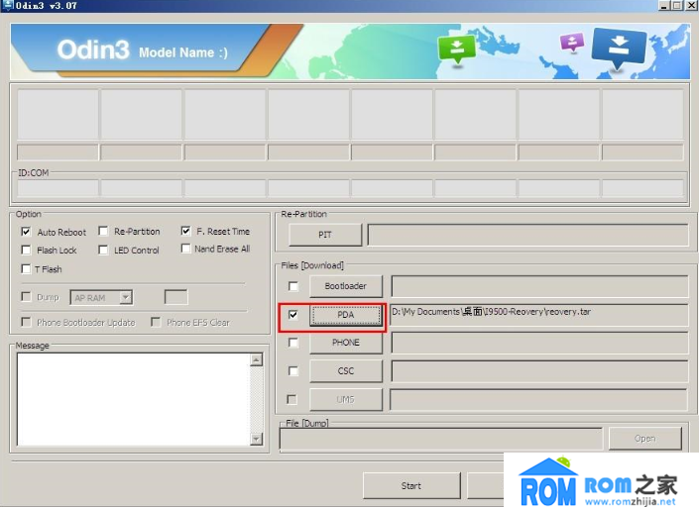Check Phone EFS Clear
Viewport: 699px width, 507px height.
156,322
